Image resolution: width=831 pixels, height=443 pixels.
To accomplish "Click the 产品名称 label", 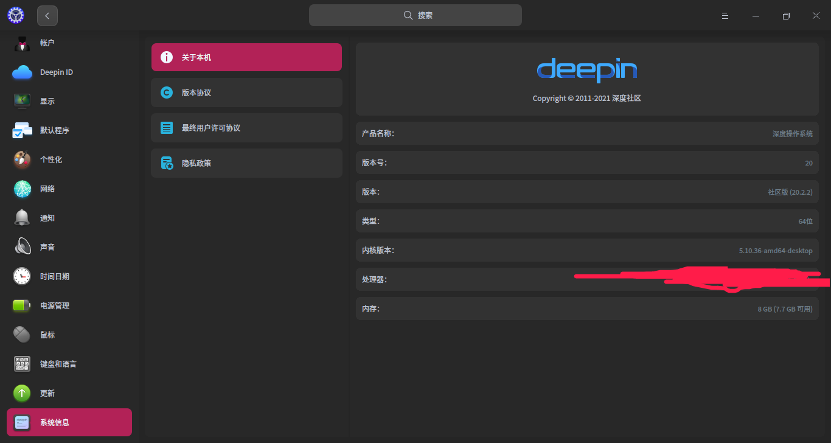I will click(378, 133).
